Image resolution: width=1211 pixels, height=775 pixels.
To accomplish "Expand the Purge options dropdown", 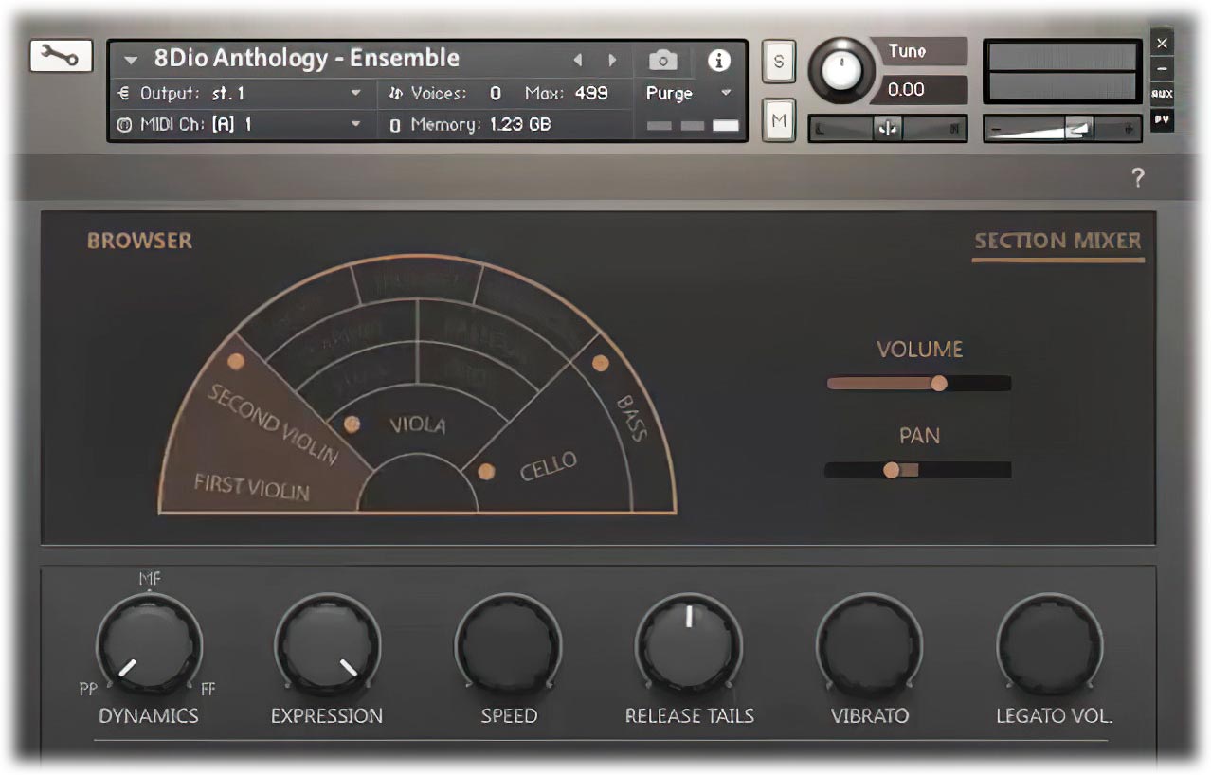I will 726,93.
